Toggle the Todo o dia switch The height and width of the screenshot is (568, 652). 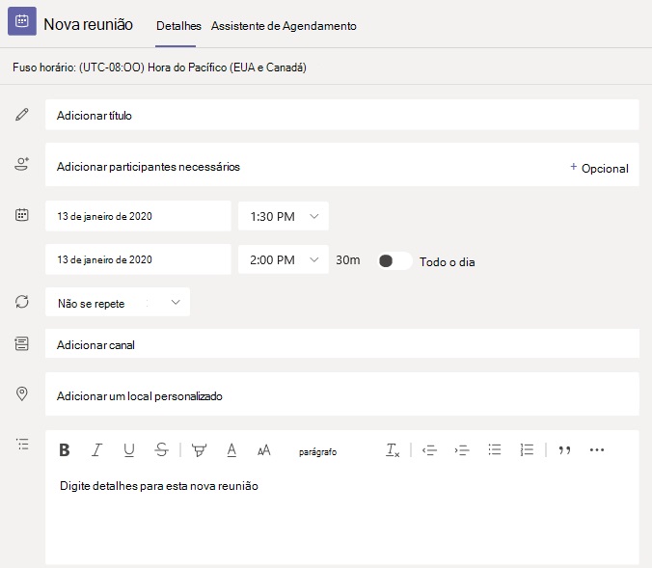[x=394, y=260]
